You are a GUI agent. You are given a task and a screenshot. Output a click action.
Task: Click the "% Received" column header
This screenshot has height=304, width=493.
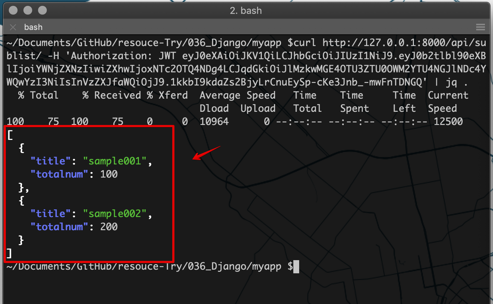[112, 95]
